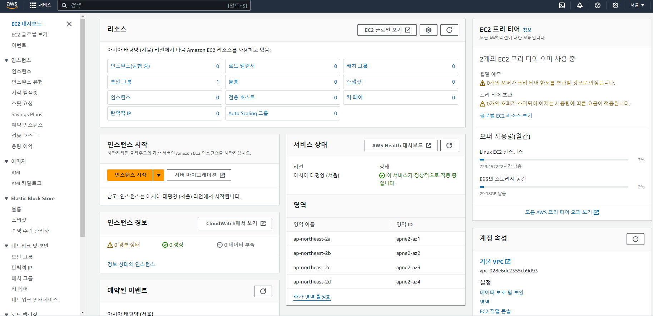Collapse the 인스턴스 sidebar section

coord(6,60)
